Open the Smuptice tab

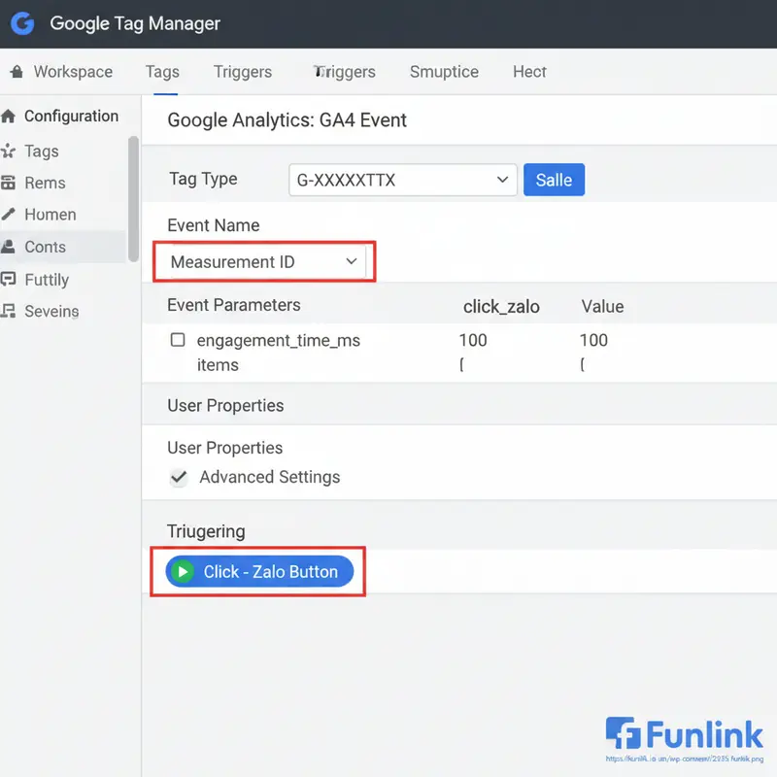[x=444, y=72]
